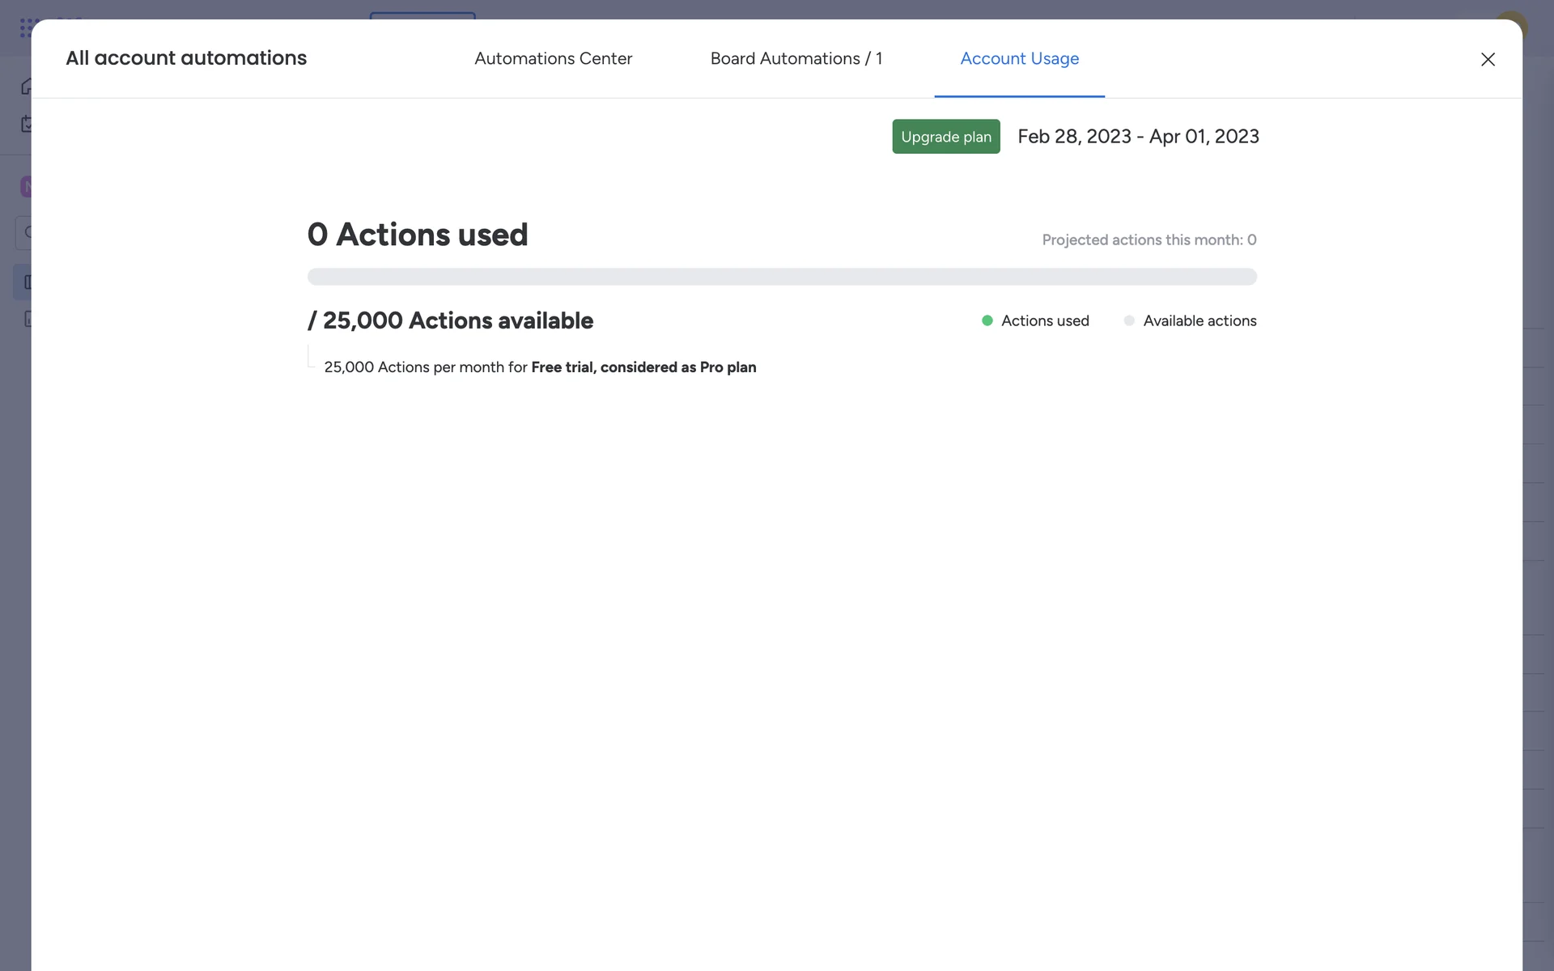Click the Home icon in left sidebar
The image size is (1554, 971).
pyautogui.click(x=26, y=87)
